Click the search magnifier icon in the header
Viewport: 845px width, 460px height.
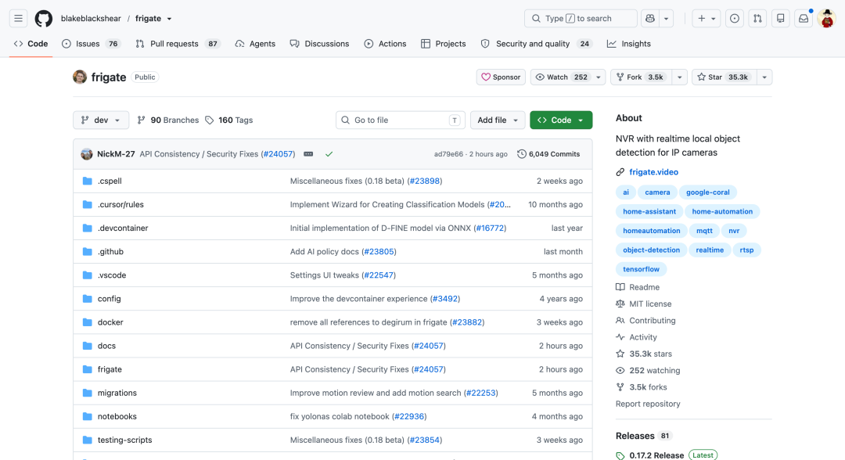[x=536, y=18]
